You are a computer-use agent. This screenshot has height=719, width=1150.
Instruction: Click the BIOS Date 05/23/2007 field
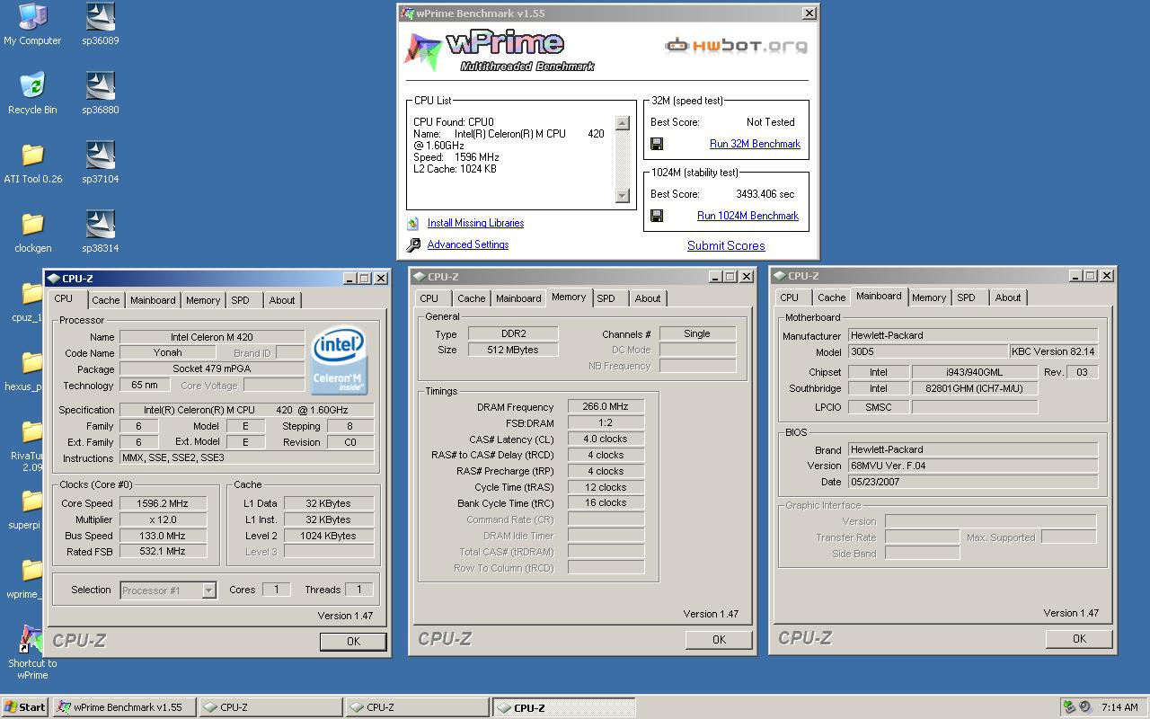click(x=973, y=482)
